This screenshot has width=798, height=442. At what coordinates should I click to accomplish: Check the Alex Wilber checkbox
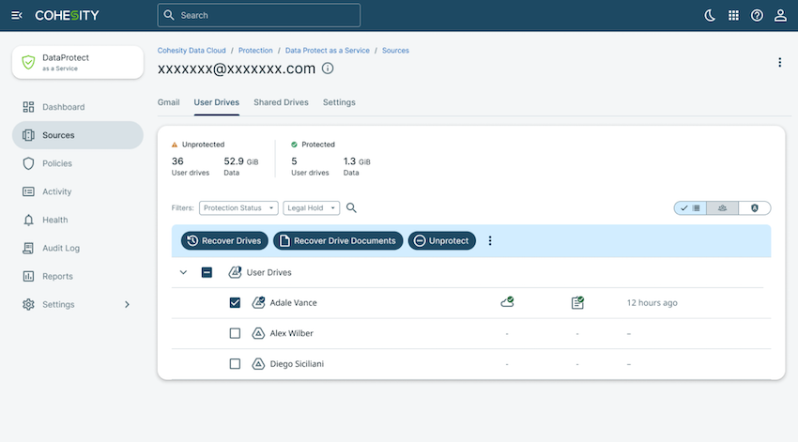(x=235, y=333)
